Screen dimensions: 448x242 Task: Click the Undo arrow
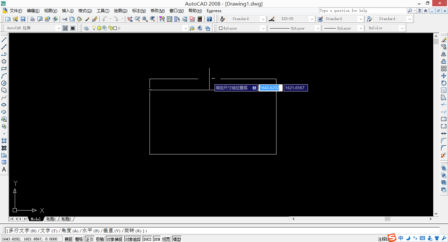click(x=104, y=19)
